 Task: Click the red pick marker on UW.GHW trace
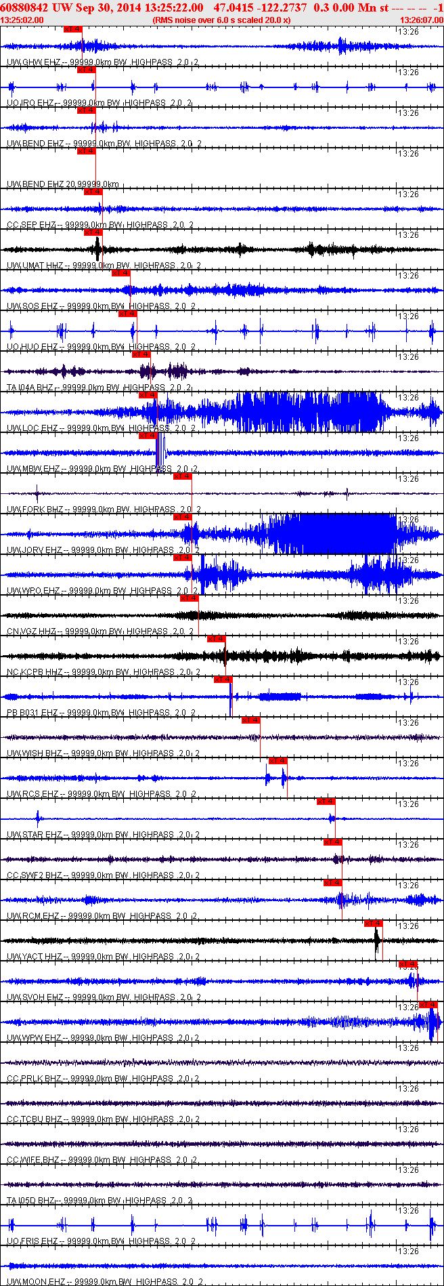(72, 29)
